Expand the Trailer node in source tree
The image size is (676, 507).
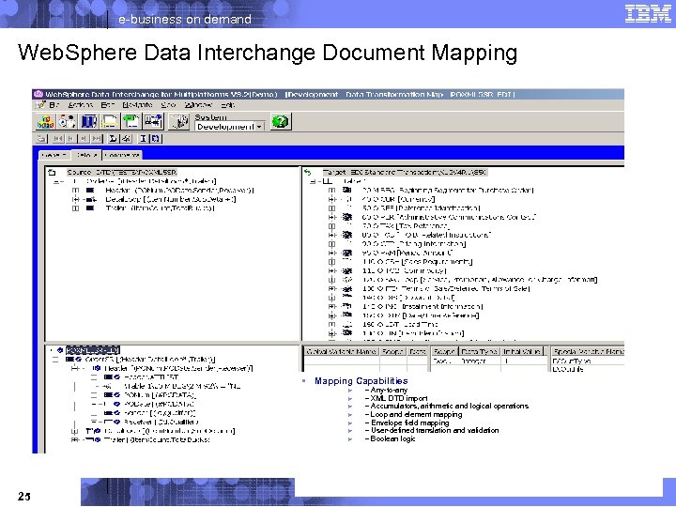[75, 208]
